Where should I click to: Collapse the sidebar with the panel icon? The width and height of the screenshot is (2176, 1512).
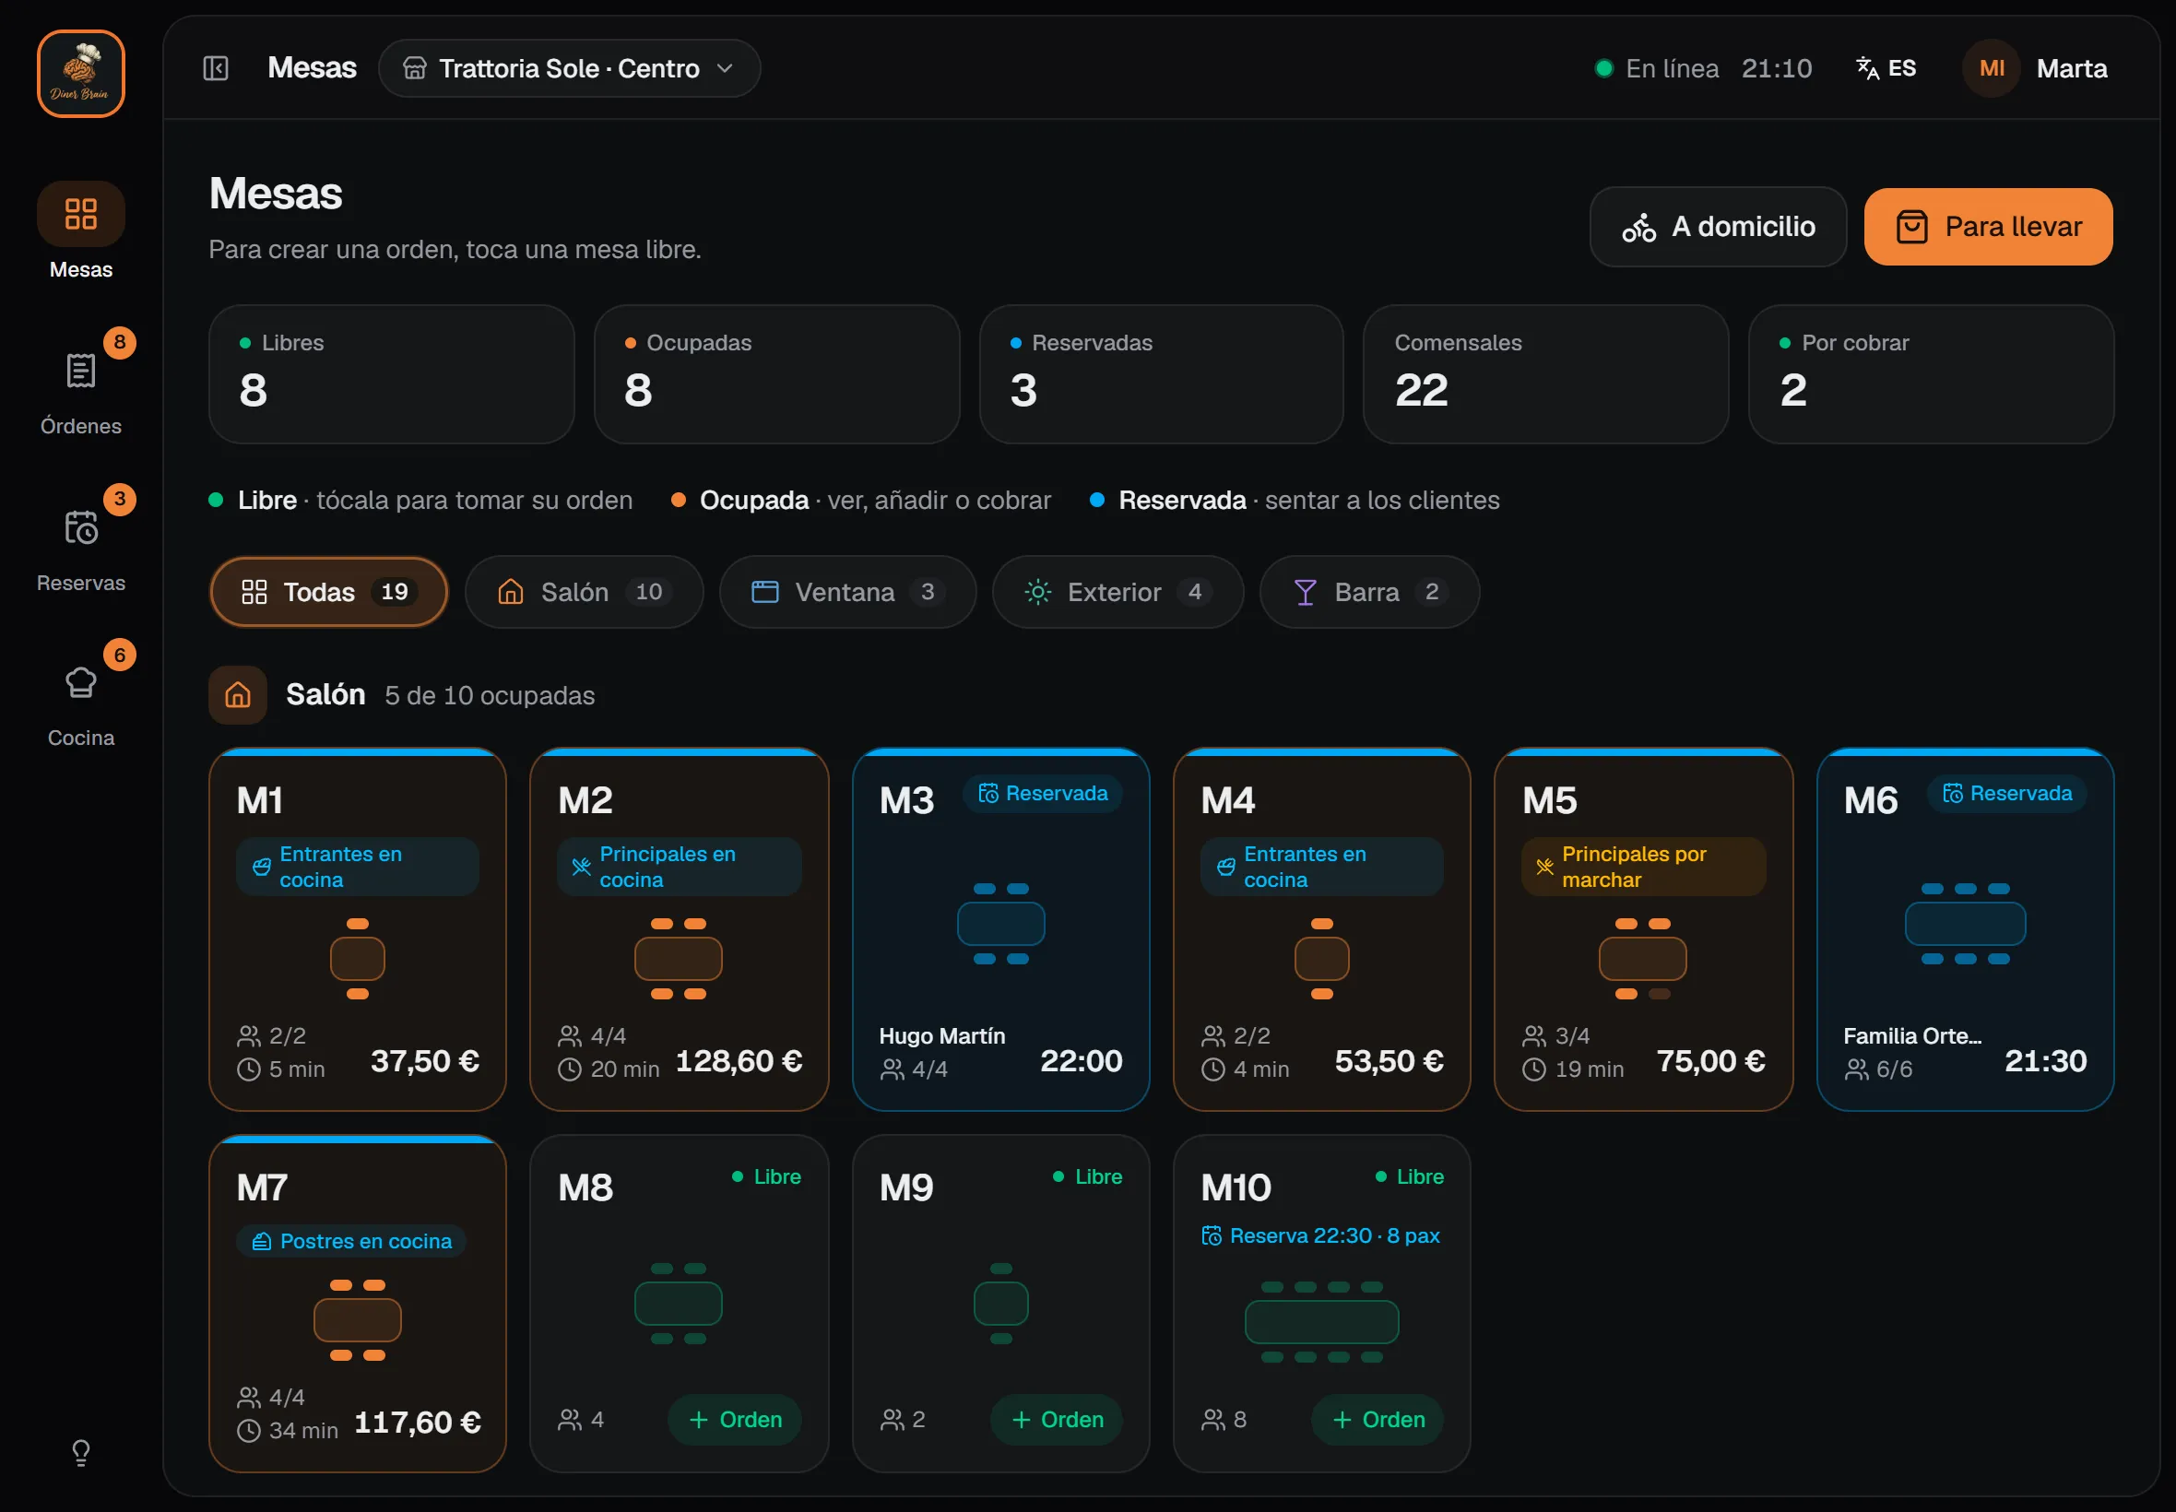tap(216, 68)
